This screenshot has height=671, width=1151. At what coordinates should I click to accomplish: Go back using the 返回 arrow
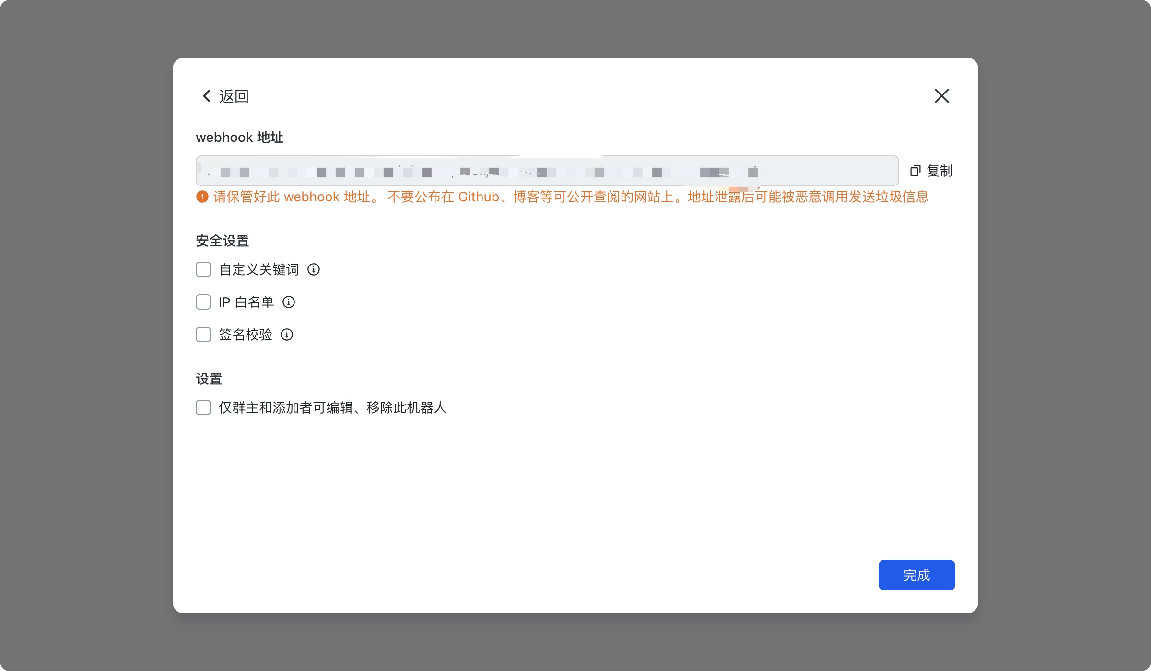point(225,96)
